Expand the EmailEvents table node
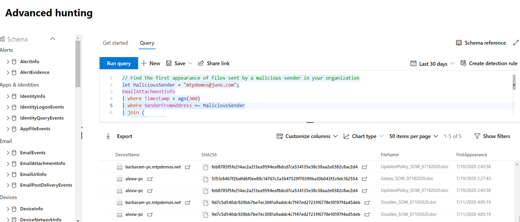Viewport: 520px width, 222px height. (8, 152)
